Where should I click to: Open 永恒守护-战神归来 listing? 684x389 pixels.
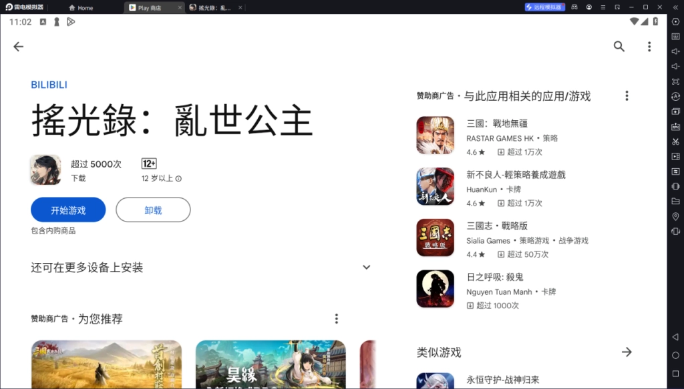524,380
